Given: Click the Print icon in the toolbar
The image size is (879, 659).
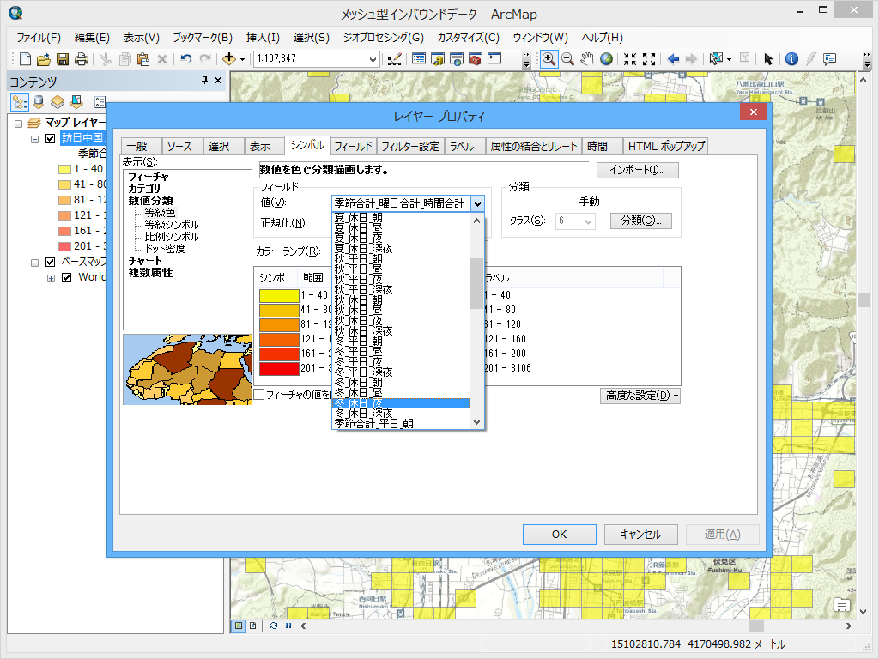Looking at the screenshot, I should coord(82,59).
